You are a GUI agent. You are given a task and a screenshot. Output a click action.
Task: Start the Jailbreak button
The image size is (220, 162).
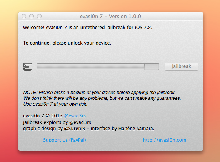coord(182,66)
